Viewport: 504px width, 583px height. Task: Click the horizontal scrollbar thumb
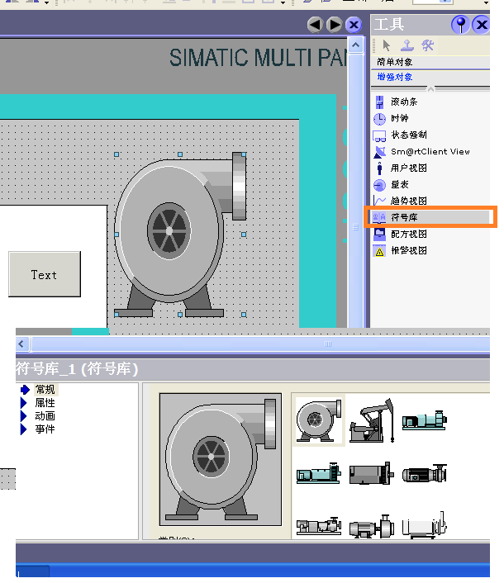tap(260, 344)
